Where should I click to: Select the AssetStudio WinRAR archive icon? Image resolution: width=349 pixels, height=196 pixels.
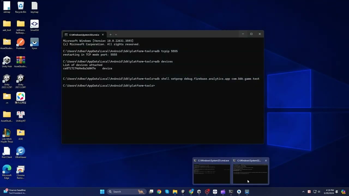pyautogui.click(x=21, y=62)
